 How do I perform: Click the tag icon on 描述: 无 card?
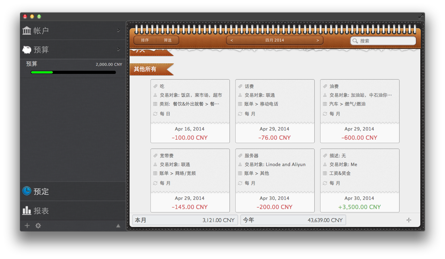[325, 156]
